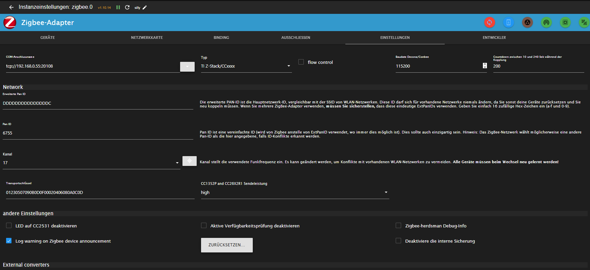
Task: Open the Sendeleistung dropdown set to high
Action: point(295,193)
